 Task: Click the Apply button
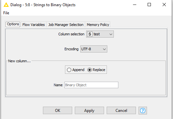(89, 111)
